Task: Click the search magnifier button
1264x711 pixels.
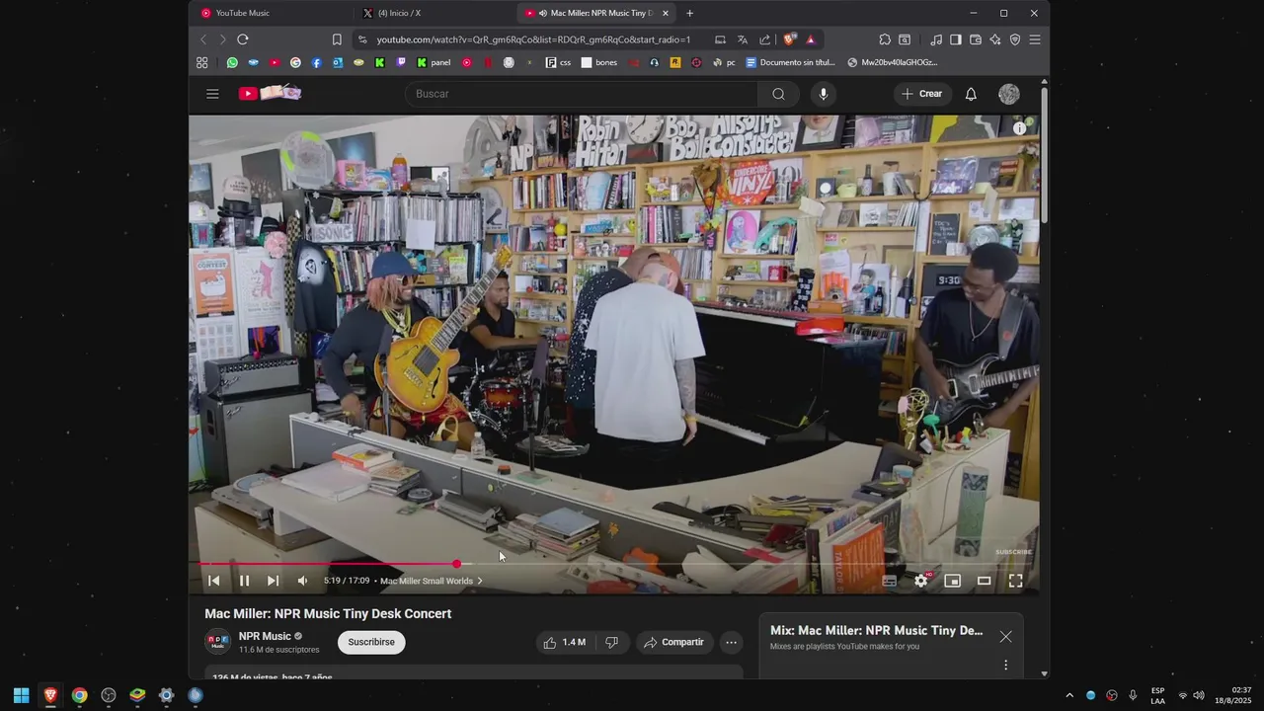Action: pos(778,94)
